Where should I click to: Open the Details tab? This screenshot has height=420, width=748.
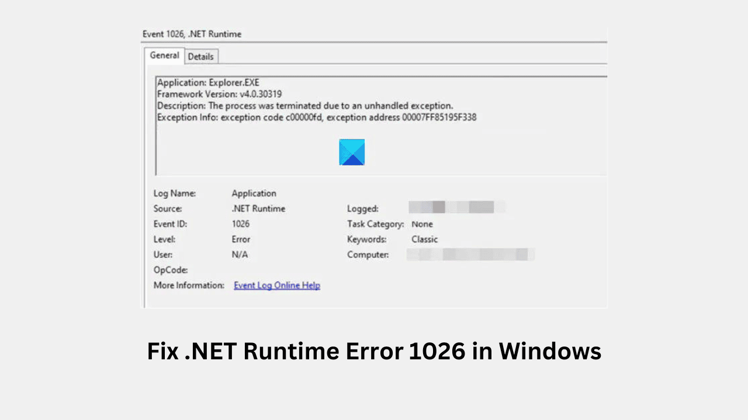(201, 57)
